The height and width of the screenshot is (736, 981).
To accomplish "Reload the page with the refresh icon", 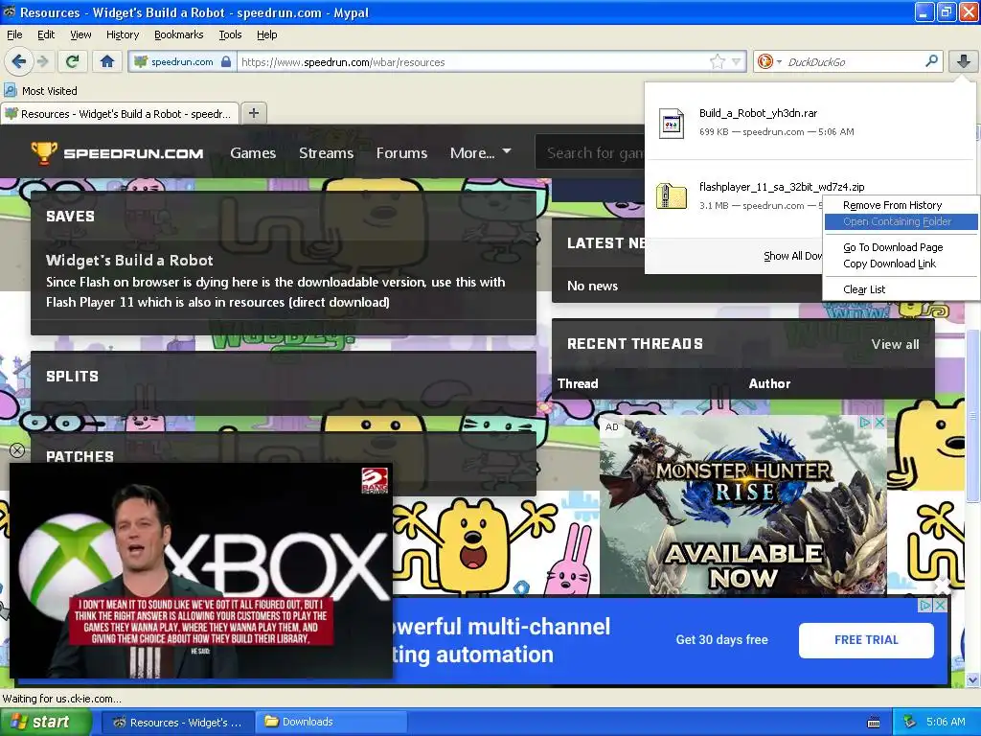I will click(73, 61).
